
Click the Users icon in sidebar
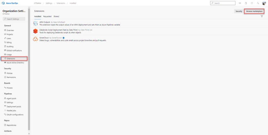tap(5, 38)
